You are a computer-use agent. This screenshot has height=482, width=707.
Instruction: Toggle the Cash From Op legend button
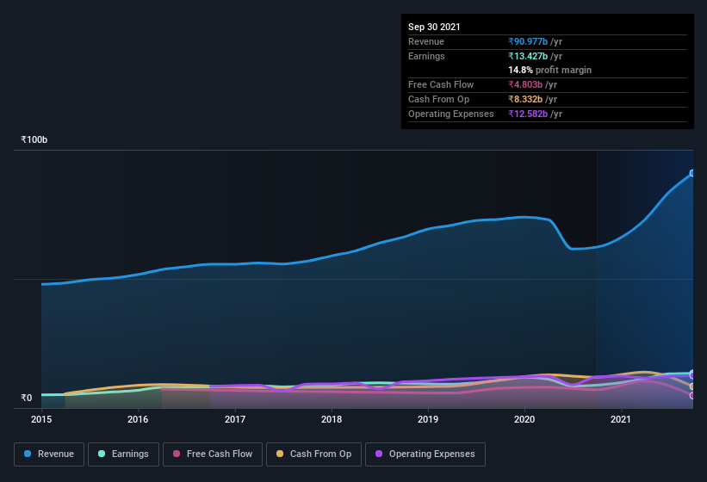(313, 454)
